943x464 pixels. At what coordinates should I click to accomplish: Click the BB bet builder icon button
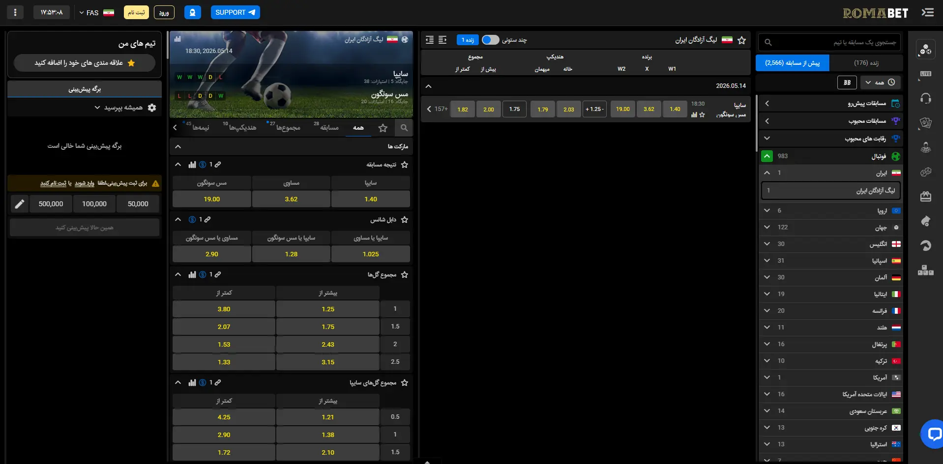(x=847, y=82)
